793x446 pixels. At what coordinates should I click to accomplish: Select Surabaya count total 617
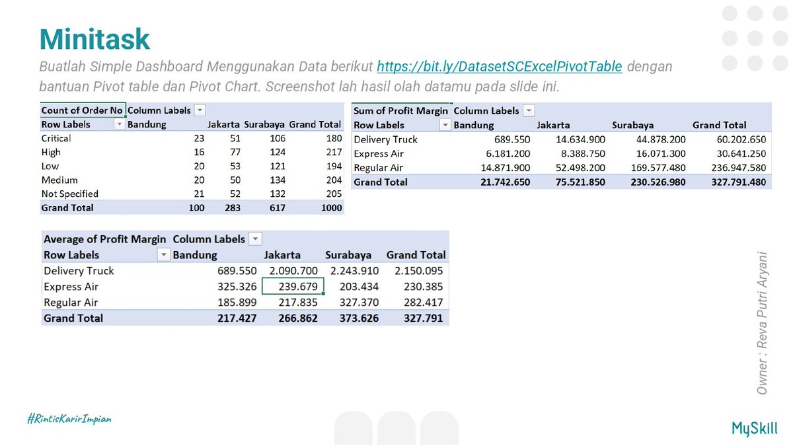tap(276, 207)
